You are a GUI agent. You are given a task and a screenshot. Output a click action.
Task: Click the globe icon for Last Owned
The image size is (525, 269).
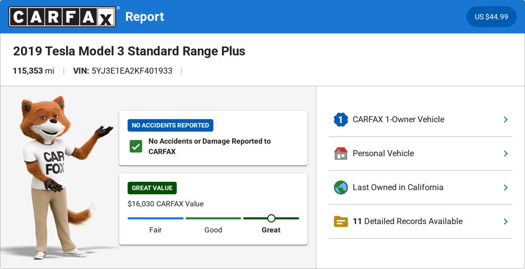click(x=341, y=187)
